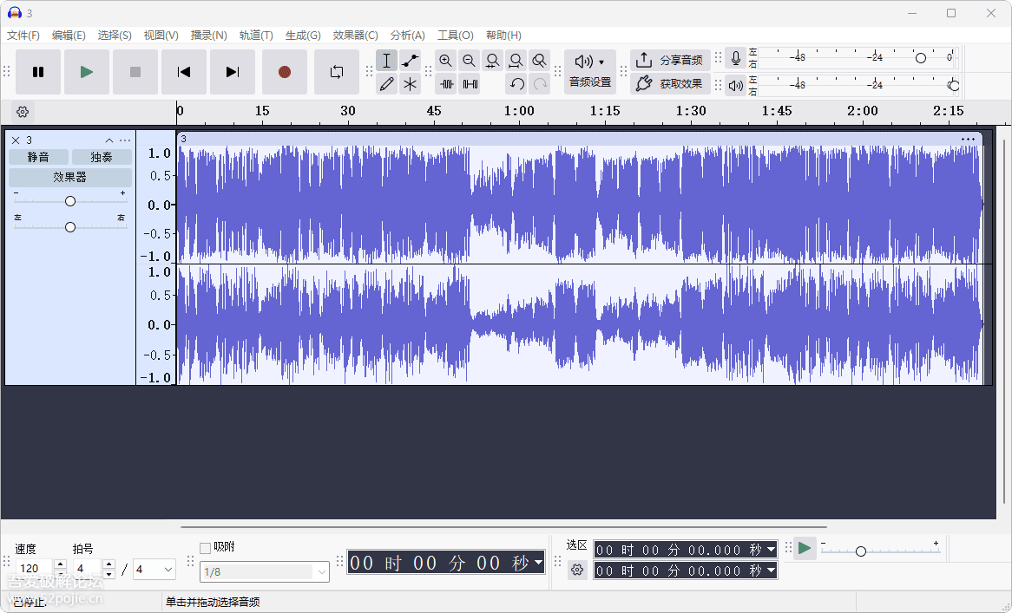Viewport: 1012px width, 613px height.
Task: Start playback with the green Play button
Action: coord(87,72)
